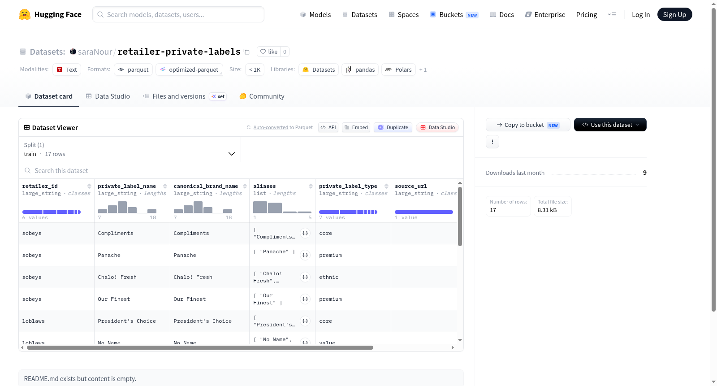Click the Duplicate button
717x386 pixels.
click(393, 127)
